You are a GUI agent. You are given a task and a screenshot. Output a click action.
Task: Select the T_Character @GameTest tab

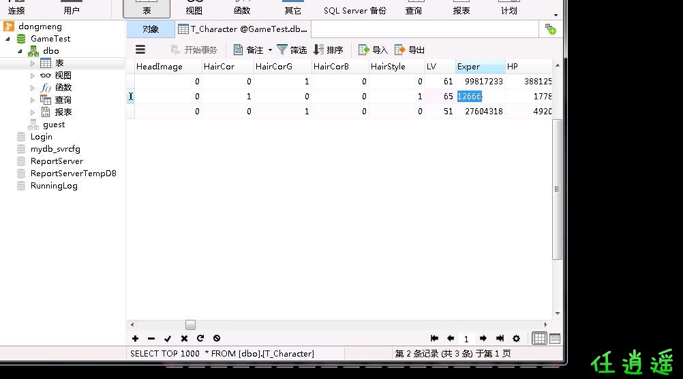tap(243, 29)
